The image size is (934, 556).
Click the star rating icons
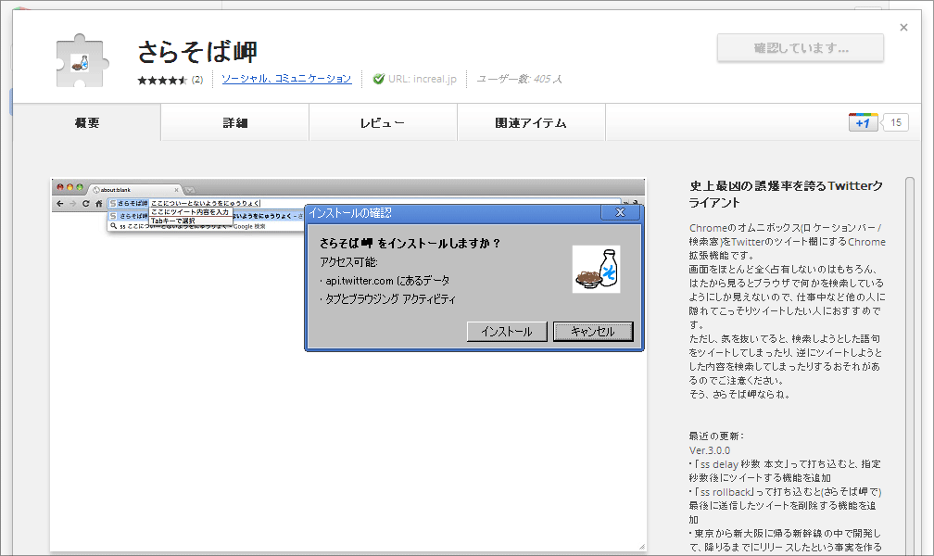(x=162, y=80)
